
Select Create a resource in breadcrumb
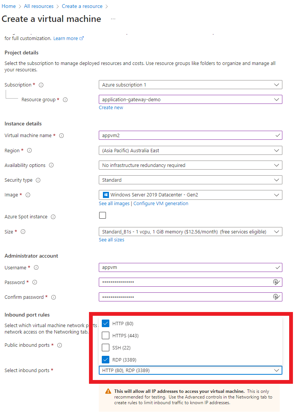(x=82, y=6)
